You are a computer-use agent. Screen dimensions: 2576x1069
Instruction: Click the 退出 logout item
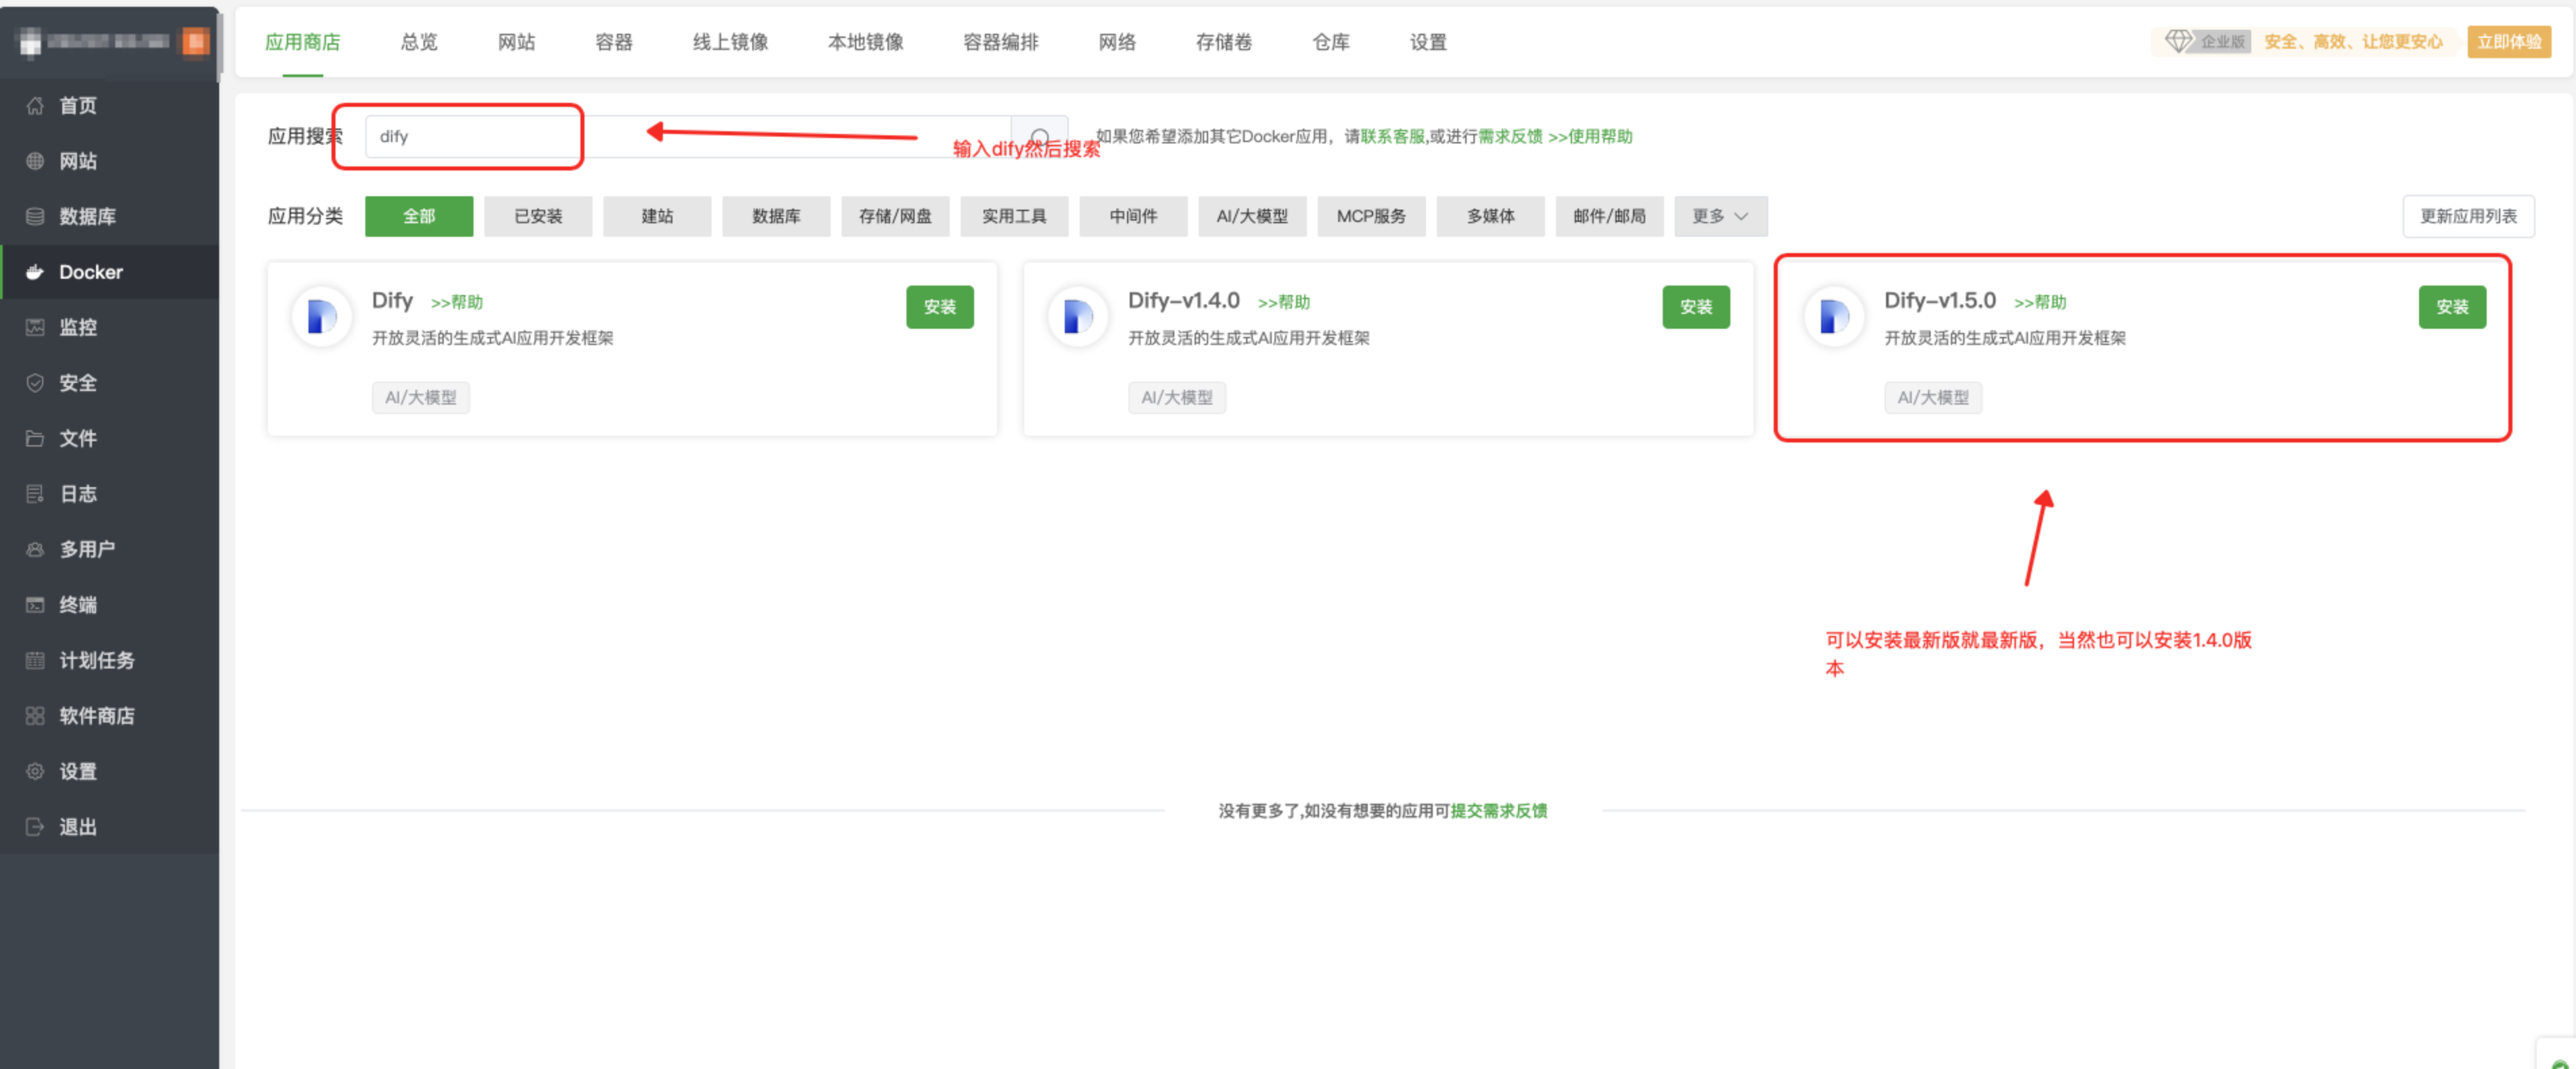(77, 827)
